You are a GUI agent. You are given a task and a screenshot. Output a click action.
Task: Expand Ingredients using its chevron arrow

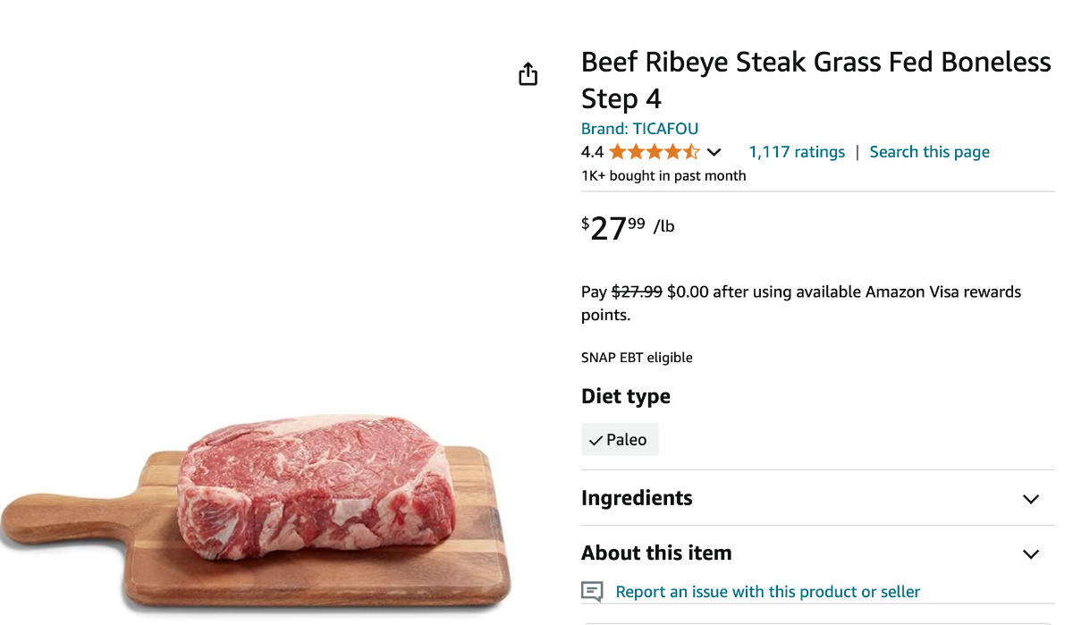pos(1031,499)
